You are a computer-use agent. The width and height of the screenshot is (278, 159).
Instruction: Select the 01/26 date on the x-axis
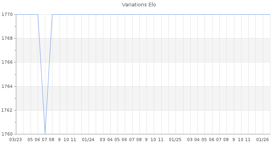[263, 140]
